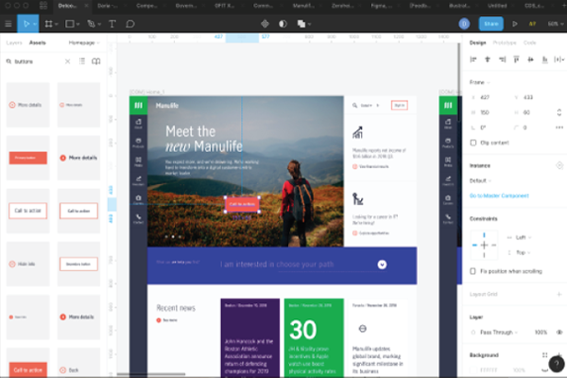This screenshot has width=567, height=378.
Task: Add a Layout Grid with plus
Action: (559, 294)
